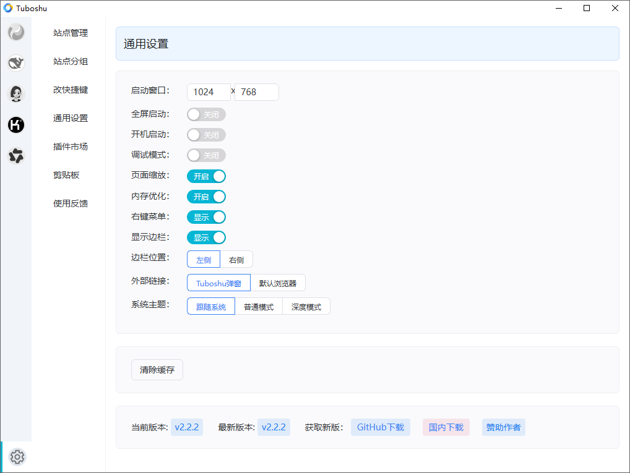Click the window height field showing 768
Image resolution: width=630 pixels, height=473 pixels.
[x=256, y=92]
